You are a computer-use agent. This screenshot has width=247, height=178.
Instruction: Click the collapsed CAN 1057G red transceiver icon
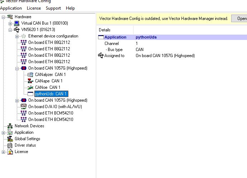pyautogui.click(x=24, y=100)
